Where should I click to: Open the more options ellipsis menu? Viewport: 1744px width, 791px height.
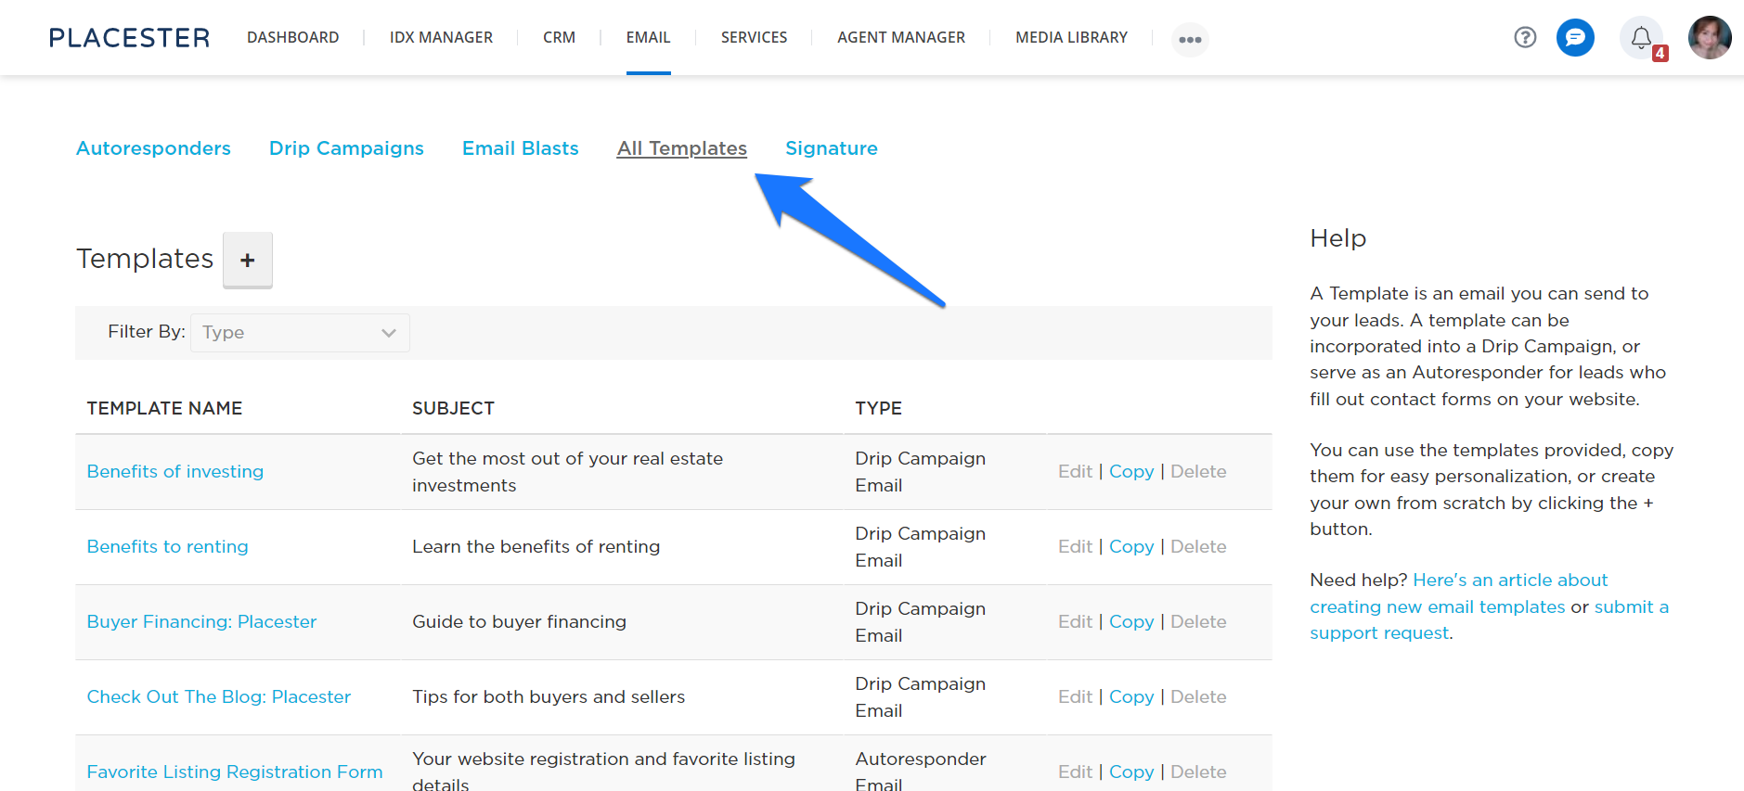1190,39
